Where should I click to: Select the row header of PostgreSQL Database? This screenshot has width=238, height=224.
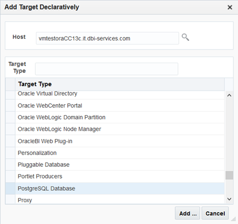click(10, 189)
